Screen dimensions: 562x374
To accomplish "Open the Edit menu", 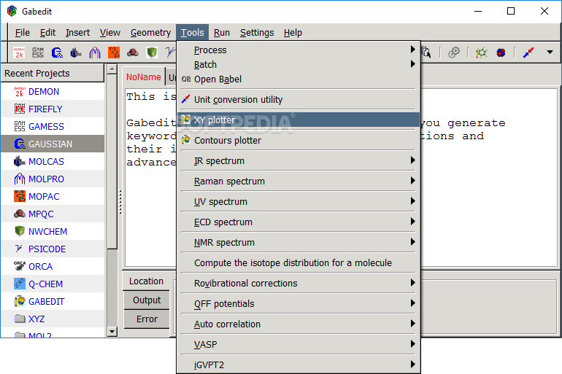I will point(47,33).
